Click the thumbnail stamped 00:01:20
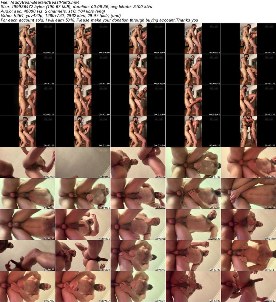This screenshot has width=276, height=302. click(83, 69)
